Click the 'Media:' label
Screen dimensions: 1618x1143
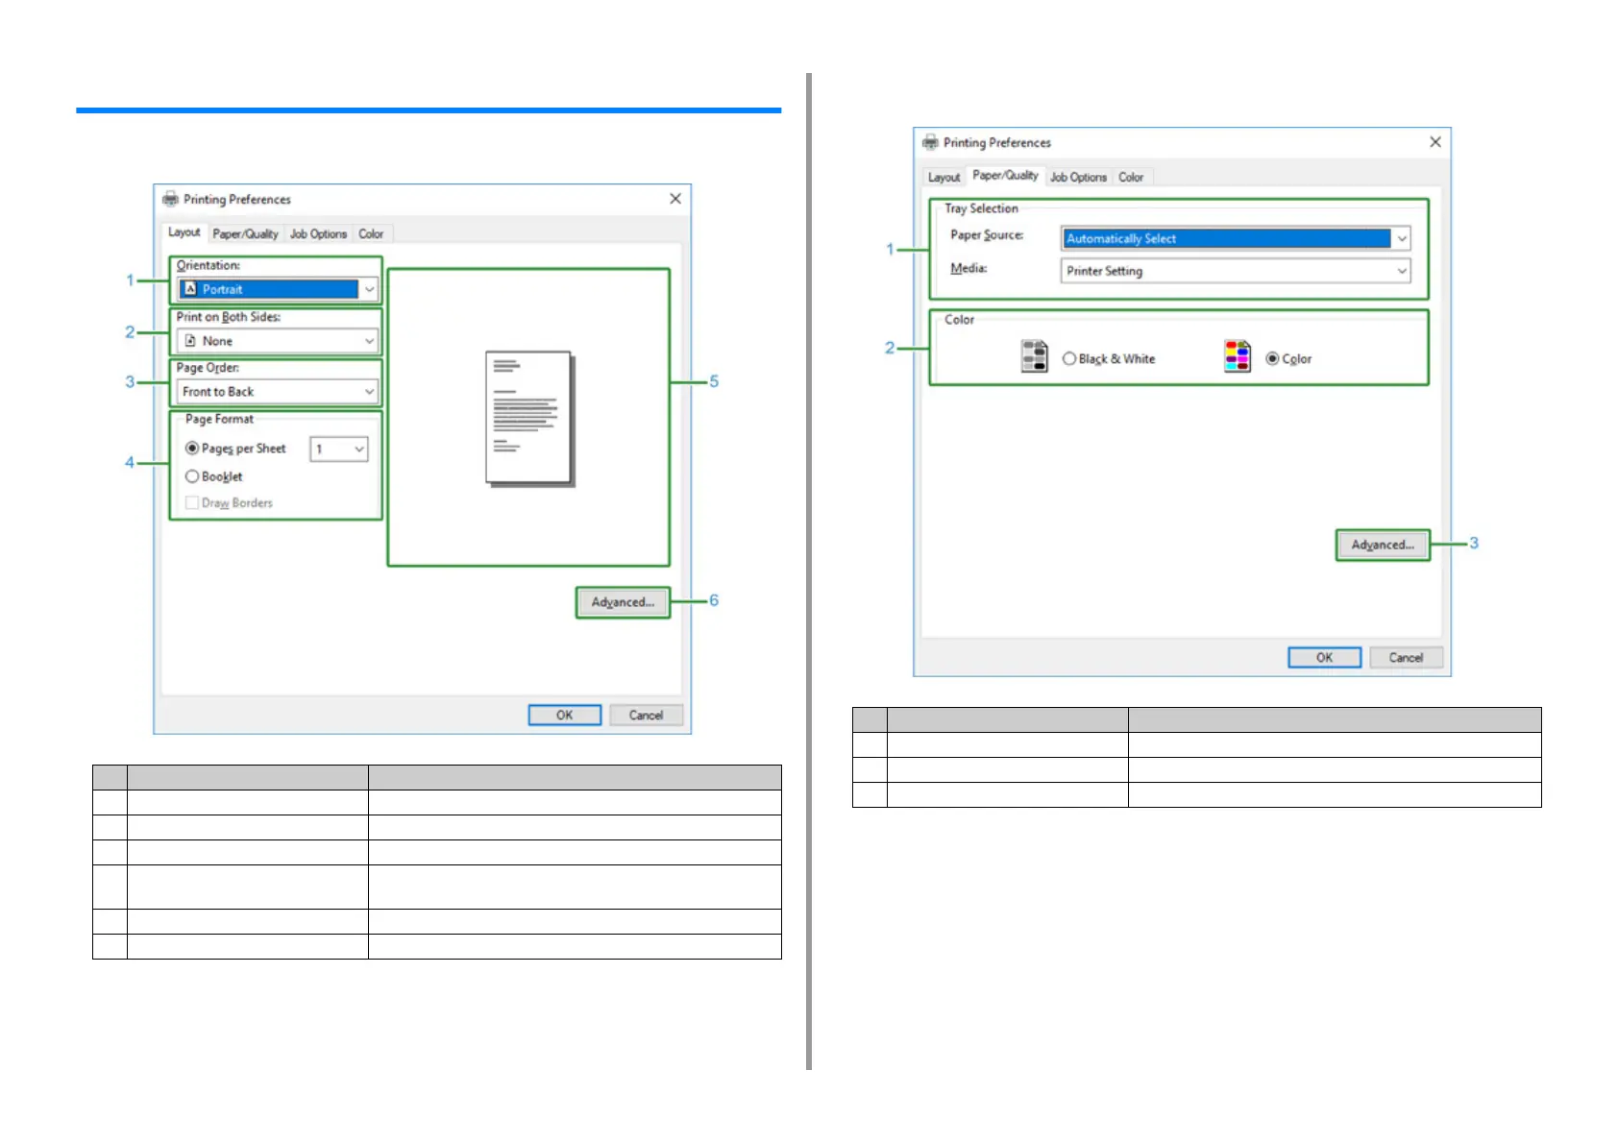pyautogui.click(x=969, y=269)
